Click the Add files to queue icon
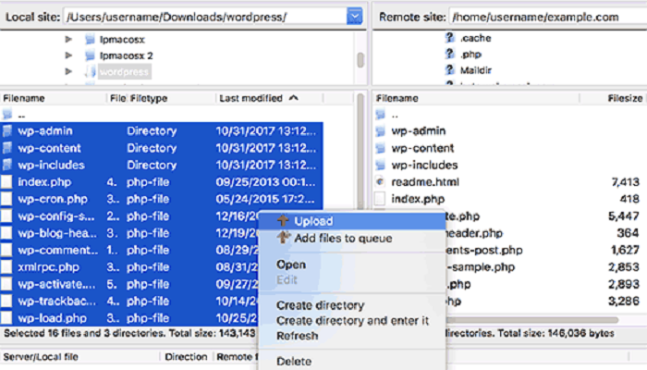Viewport: 647px width, 370px height. [x=283, y=238]
